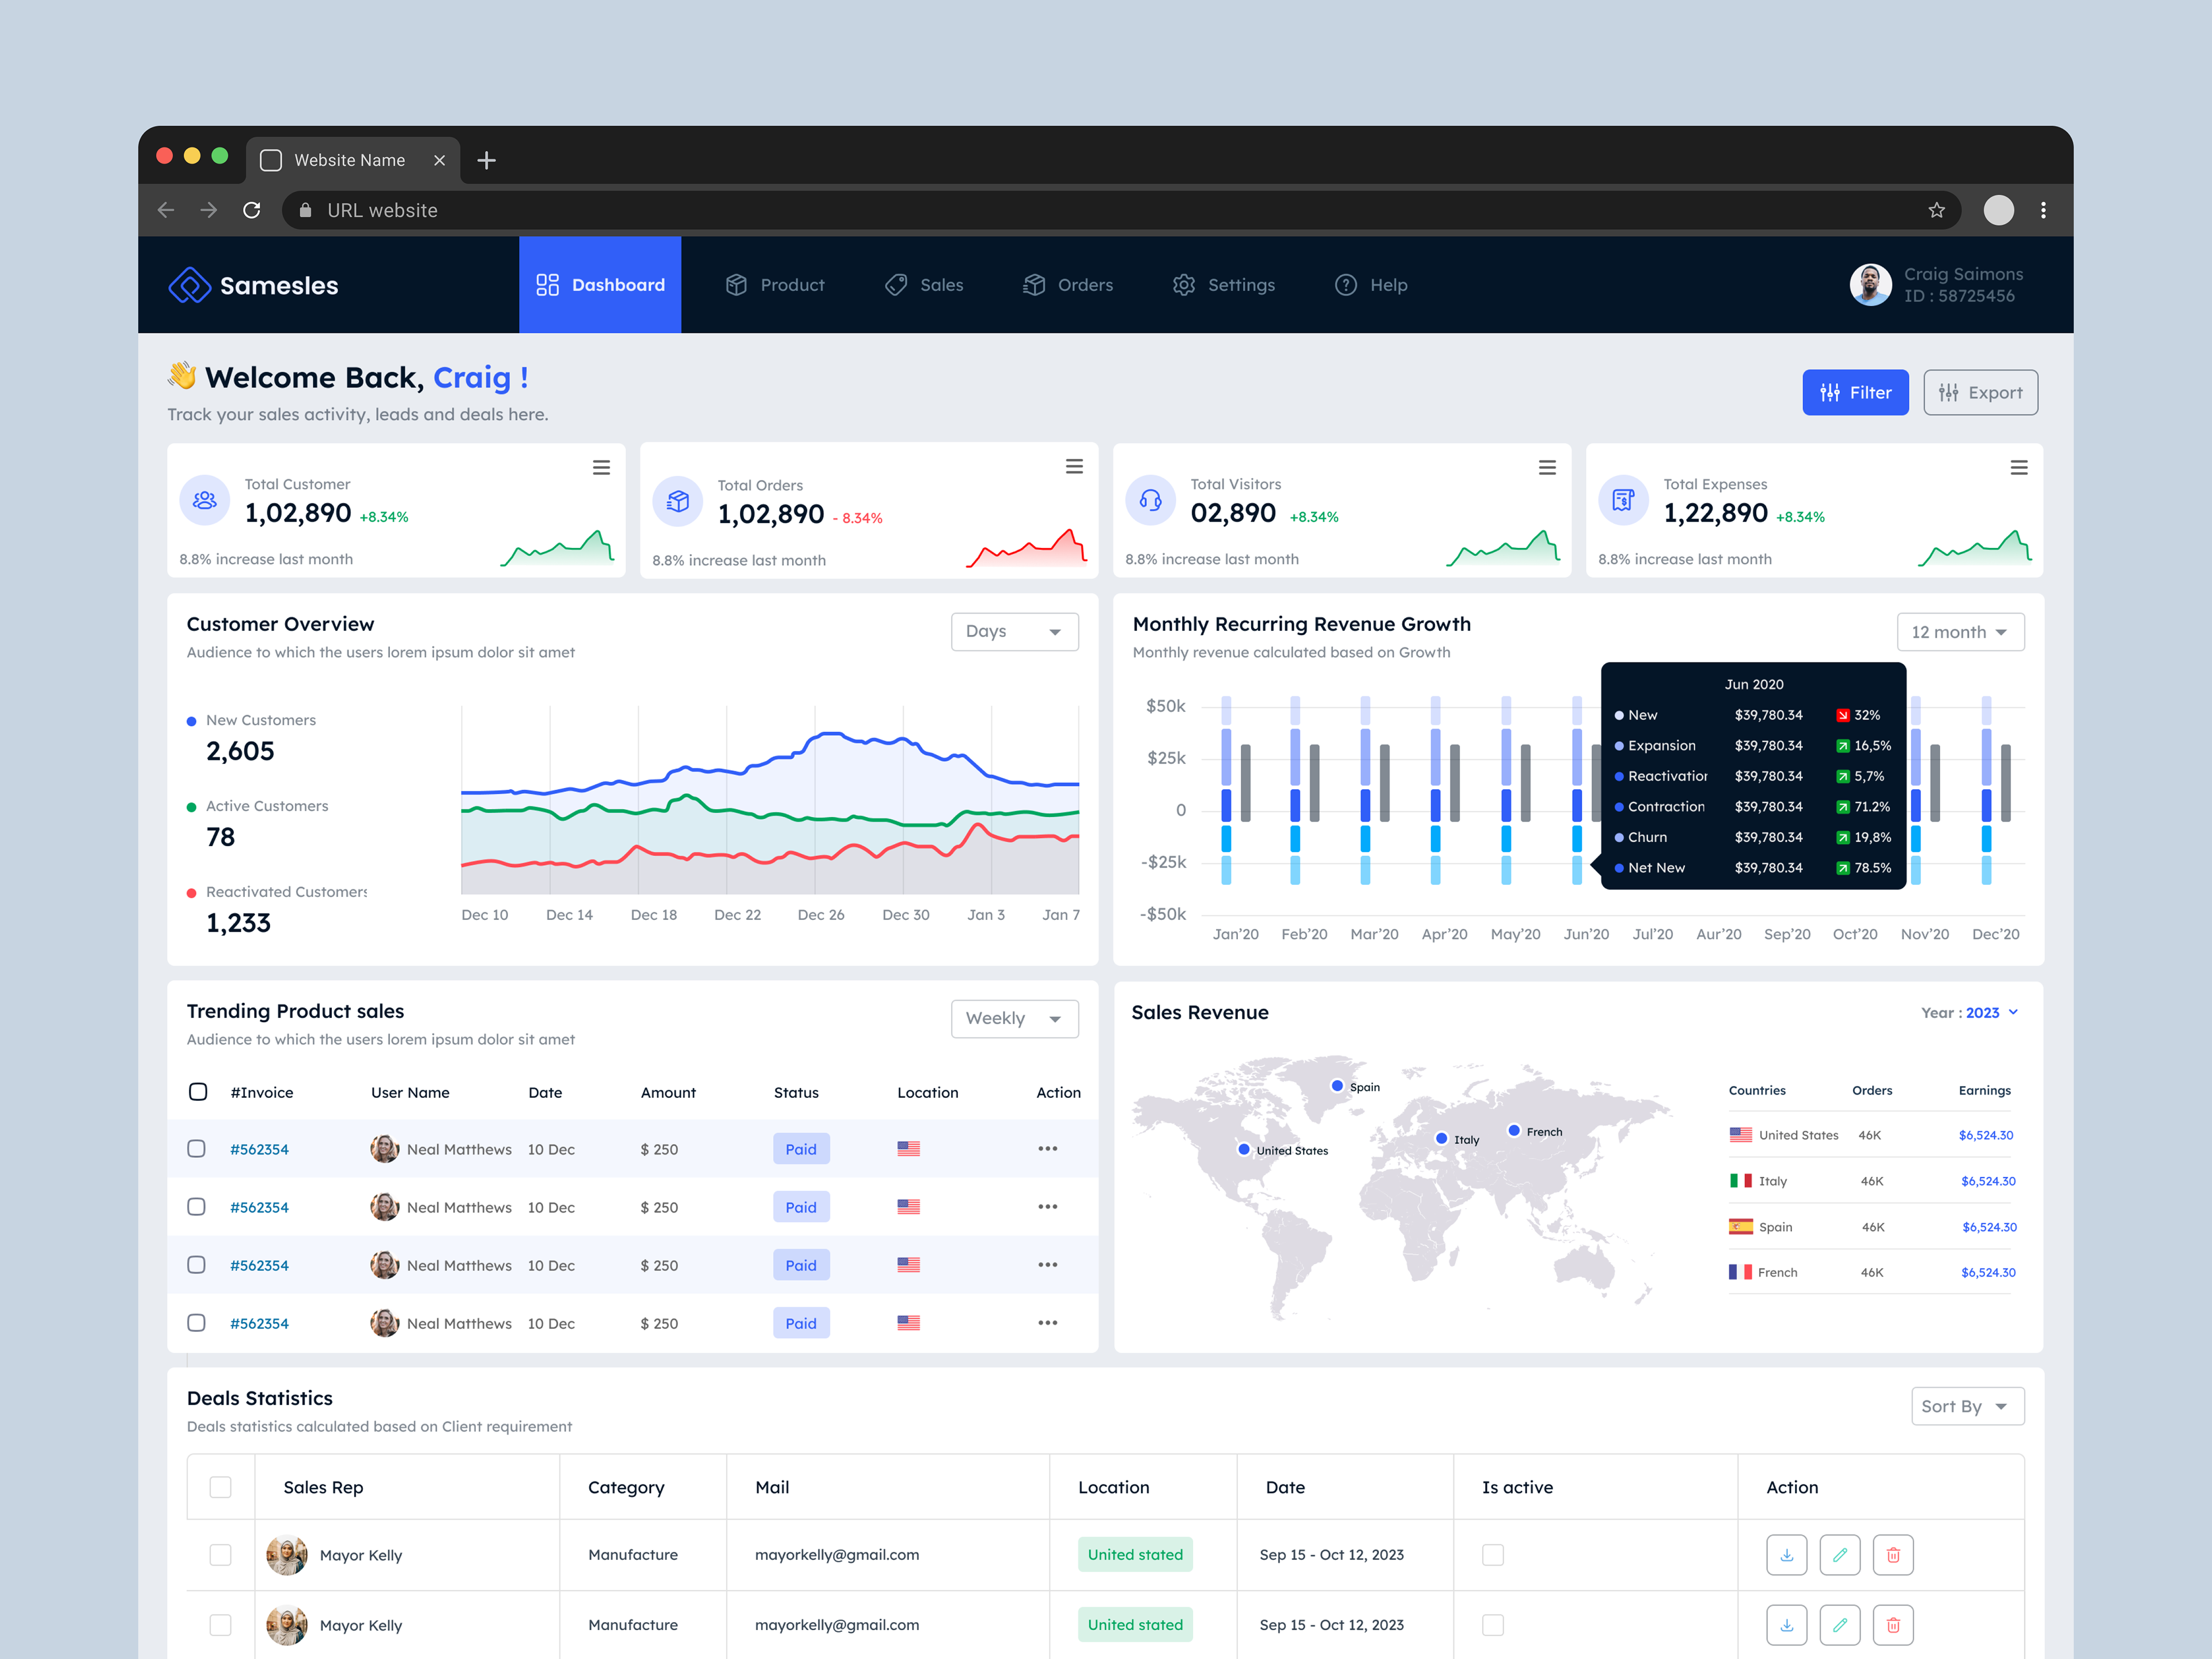Check the fourth #562354 invoice row
This screenshot has height=1659, width=2212.
(197, 1323)
